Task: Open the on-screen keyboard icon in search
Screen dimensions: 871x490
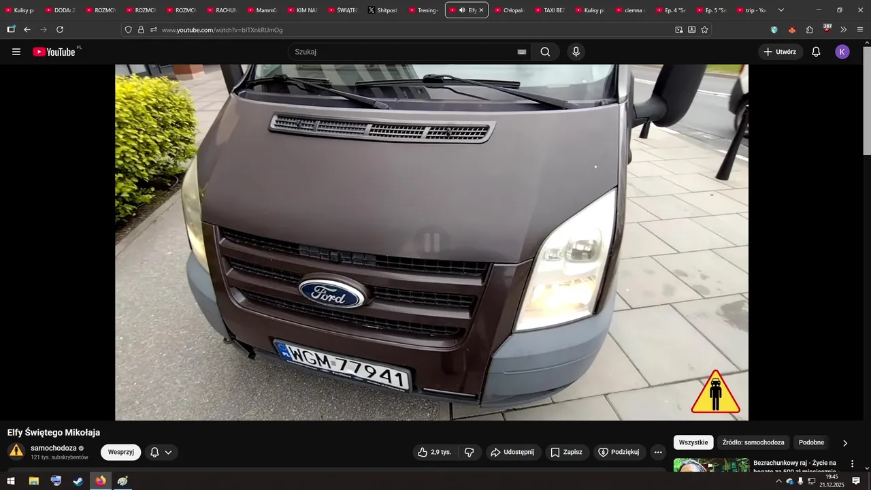Action: coord(522,52)
